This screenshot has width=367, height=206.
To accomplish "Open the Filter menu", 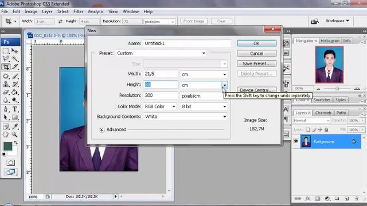I will pos(78,11).
